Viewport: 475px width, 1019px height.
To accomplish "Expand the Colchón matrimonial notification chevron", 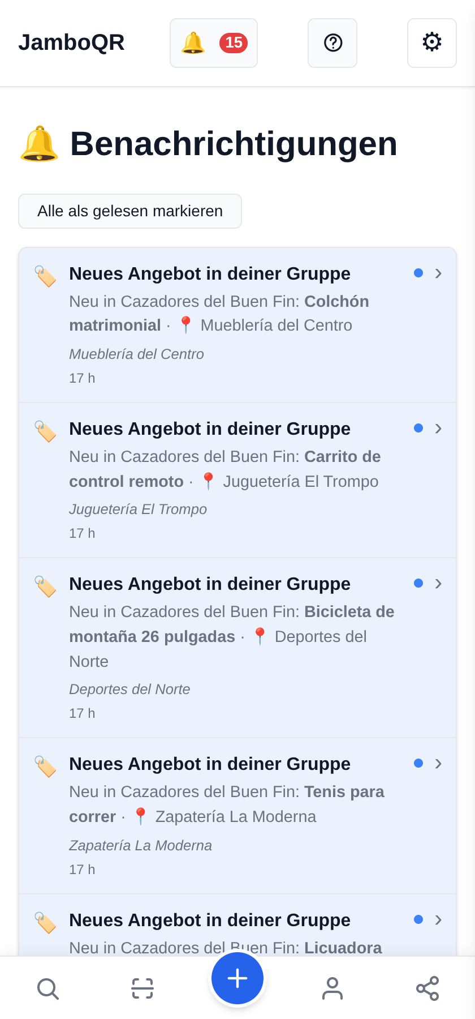I will pyautogui.click(x=438, y=273).
